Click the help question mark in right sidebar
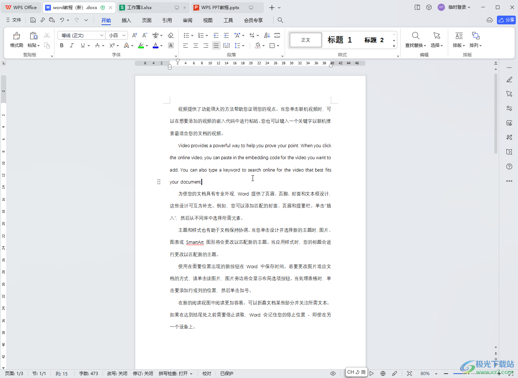The width and height of the screenshot is (518, 378). tap(509, 166)
